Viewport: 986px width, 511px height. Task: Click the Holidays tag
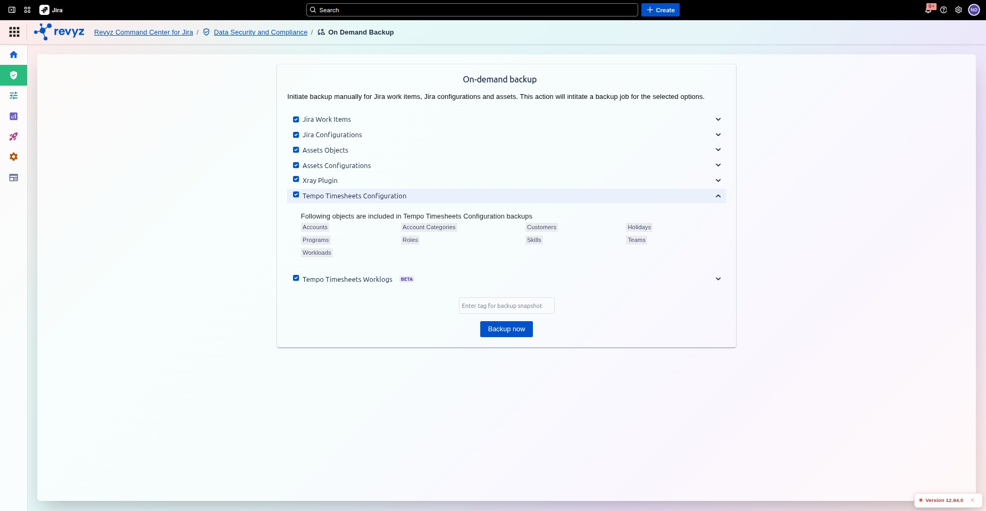click(x=639, y=227)
